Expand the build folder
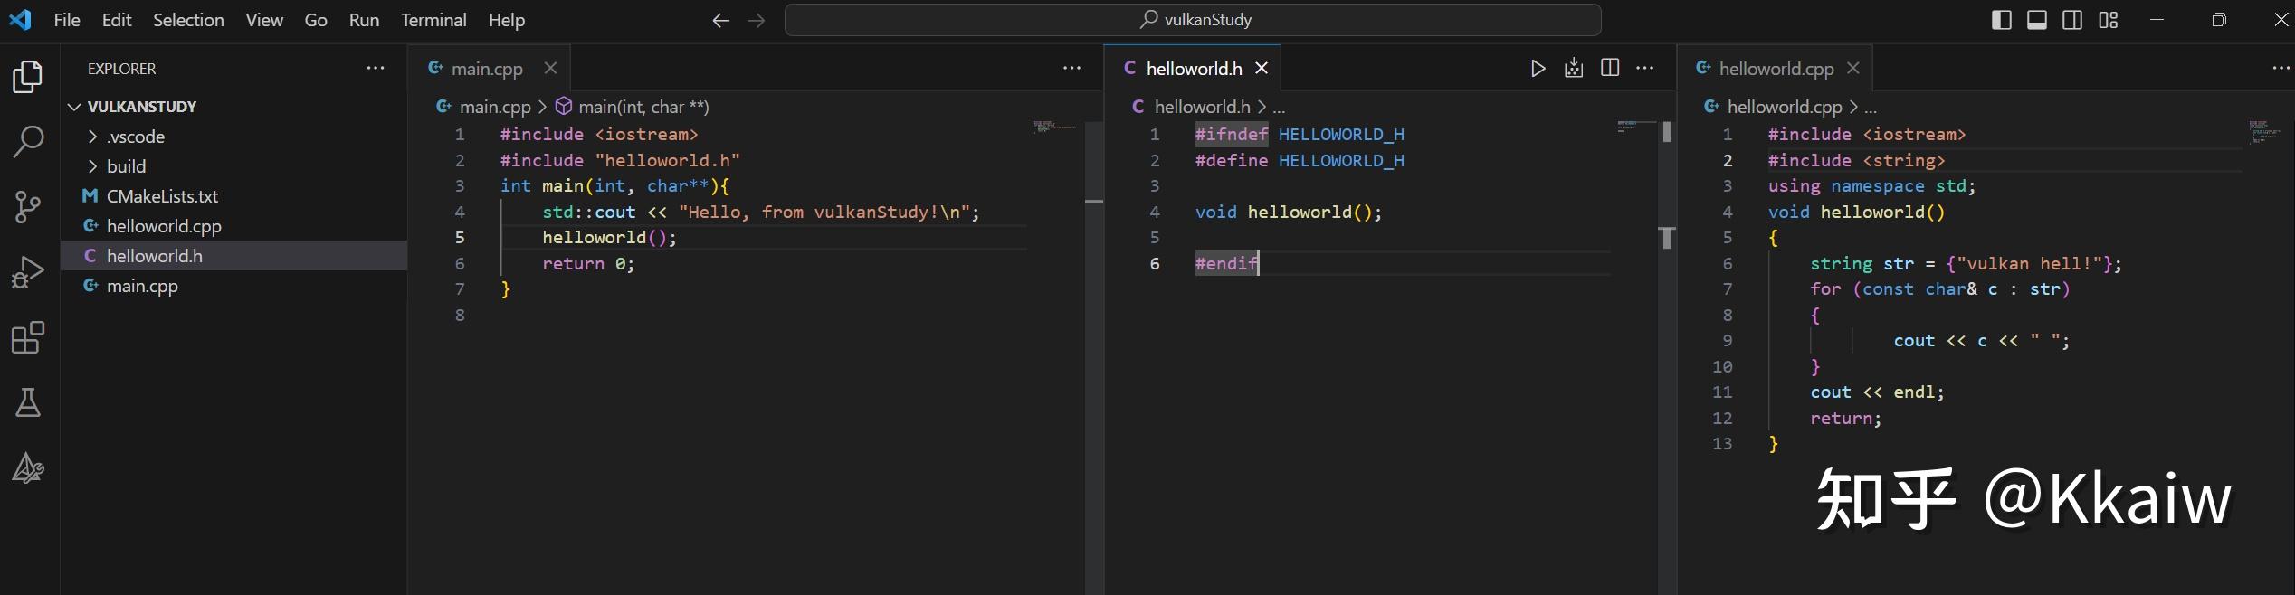This screenshot has width=2295, height=595. [x=126, y=166]
